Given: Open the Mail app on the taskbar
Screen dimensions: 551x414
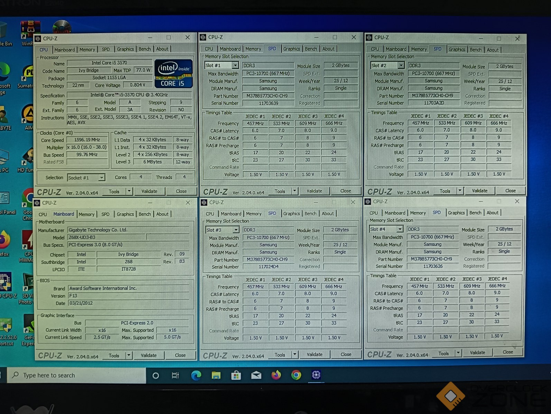Looking at the screenshot, I should pyautogui.click(x=256, y=375).
